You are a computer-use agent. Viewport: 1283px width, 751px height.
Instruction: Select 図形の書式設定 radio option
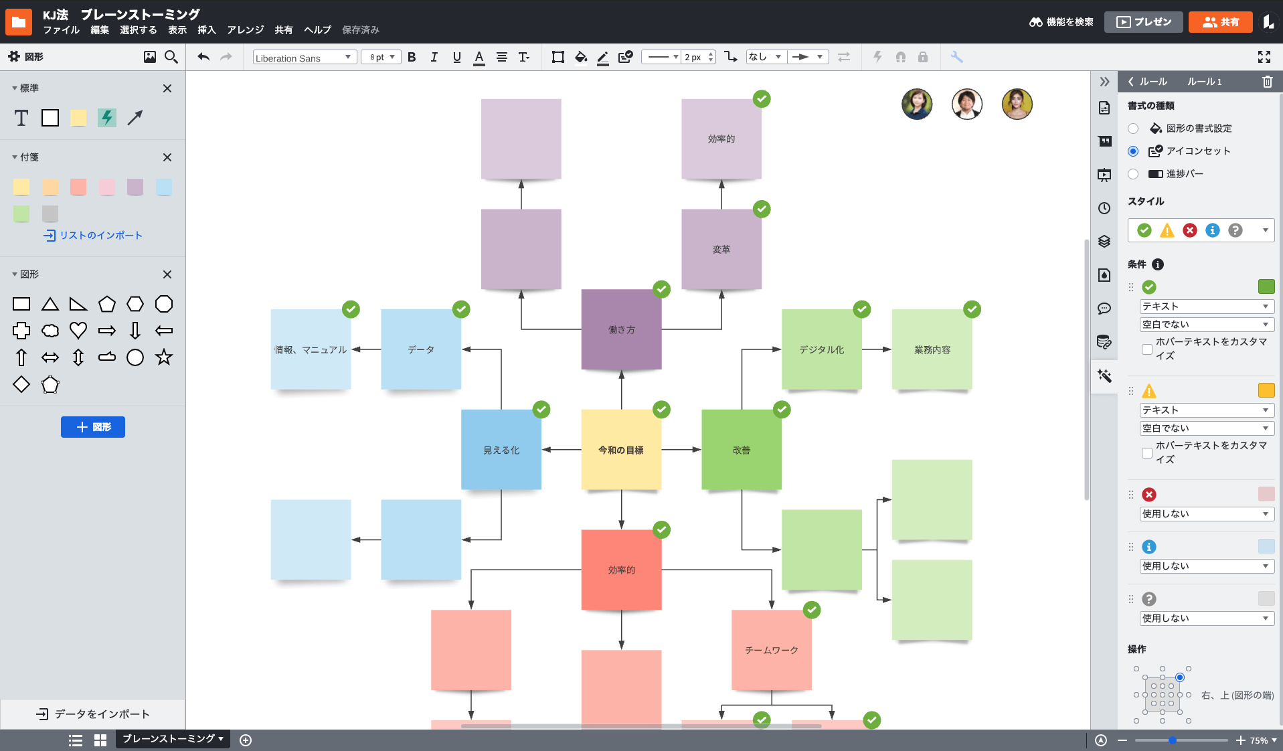coord(1133,129)
